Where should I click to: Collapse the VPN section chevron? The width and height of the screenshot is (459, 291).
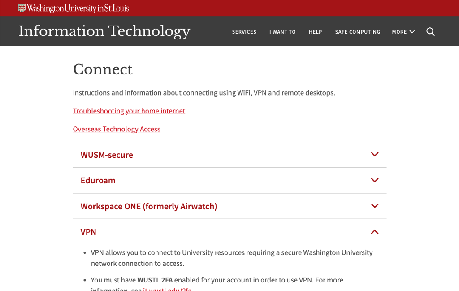(375, 232)
